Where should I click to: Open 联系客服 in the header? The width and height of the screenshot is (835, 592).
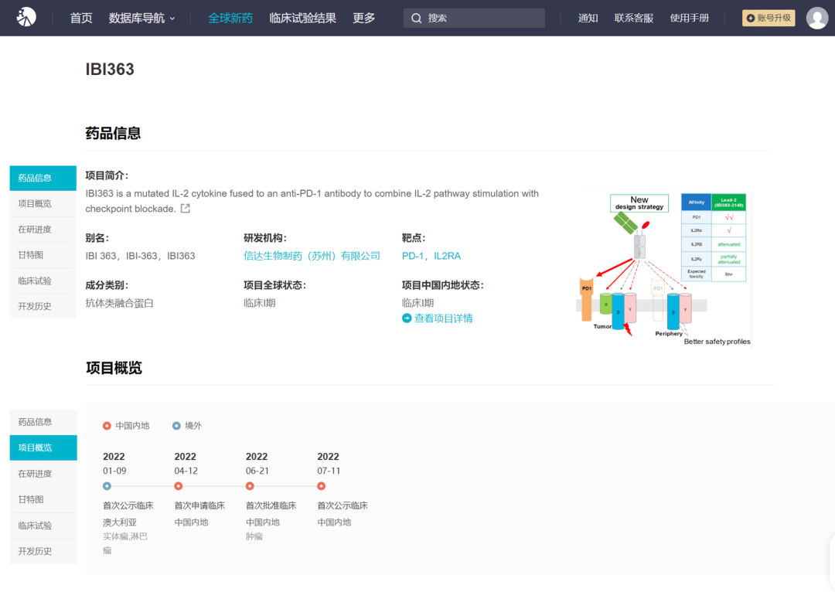[x=634, y=18]
